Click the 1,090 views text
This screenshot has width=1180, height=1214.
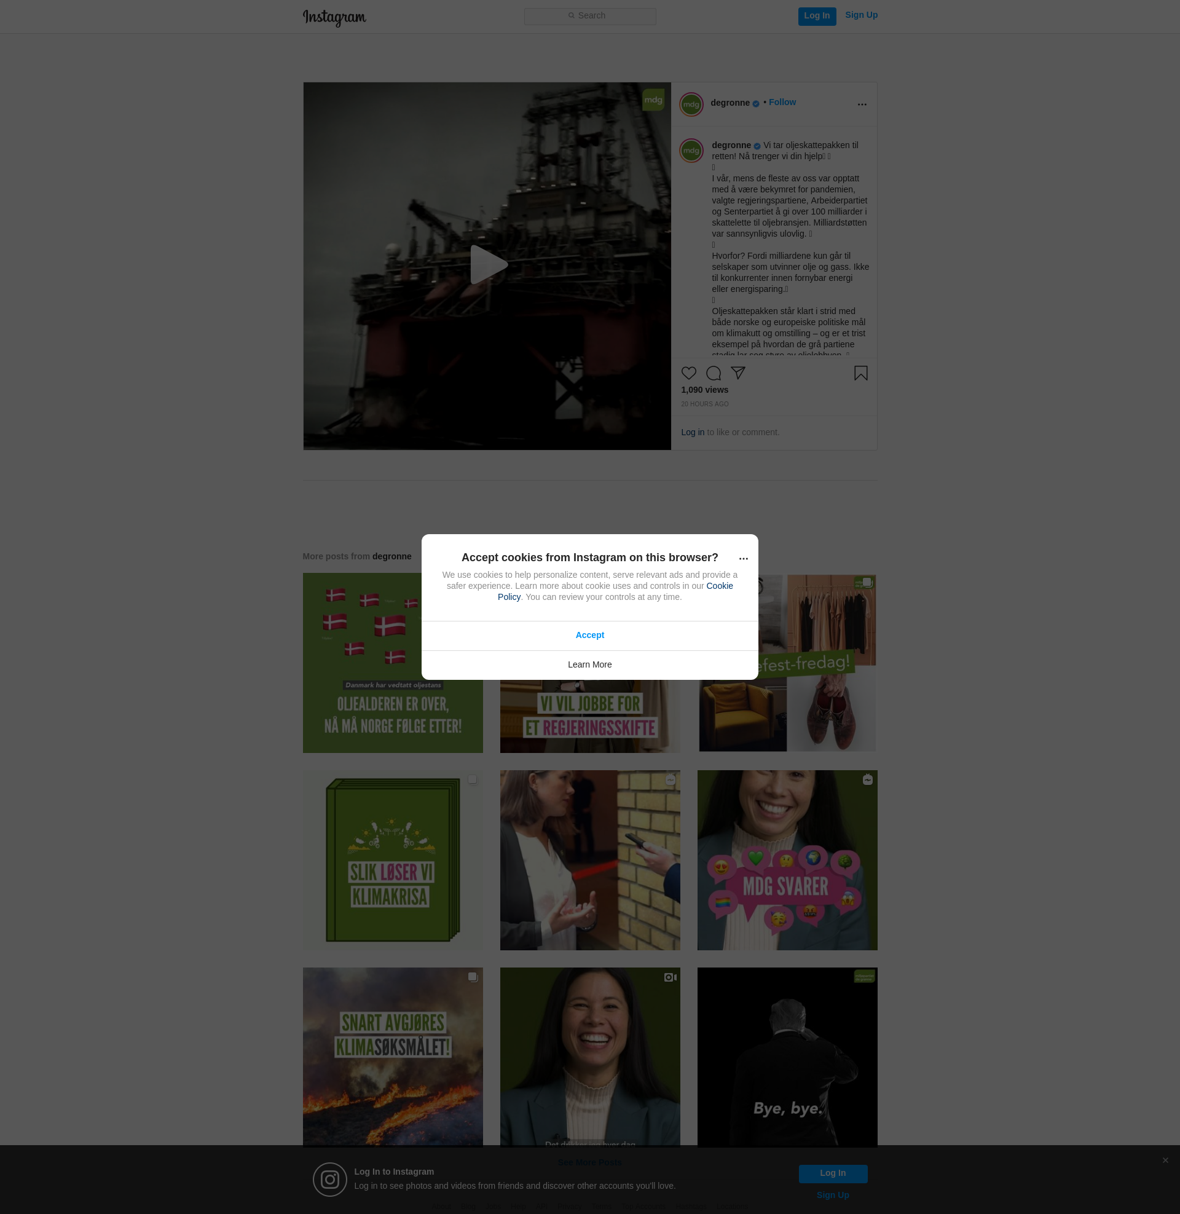click(705, 390)
